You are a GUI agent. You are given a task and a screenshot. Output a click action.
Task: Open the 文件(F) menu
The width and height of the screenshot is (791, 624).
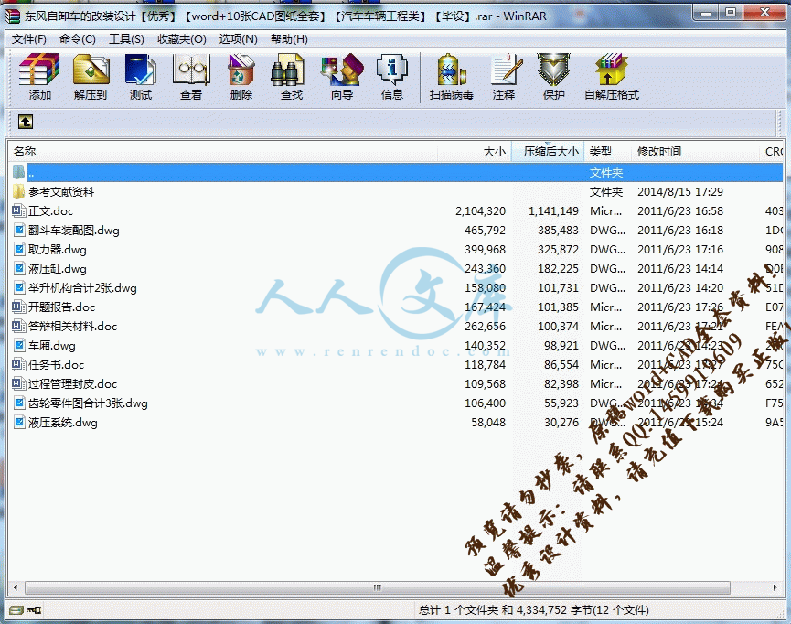pyautogui.click(x=28, y=39)
